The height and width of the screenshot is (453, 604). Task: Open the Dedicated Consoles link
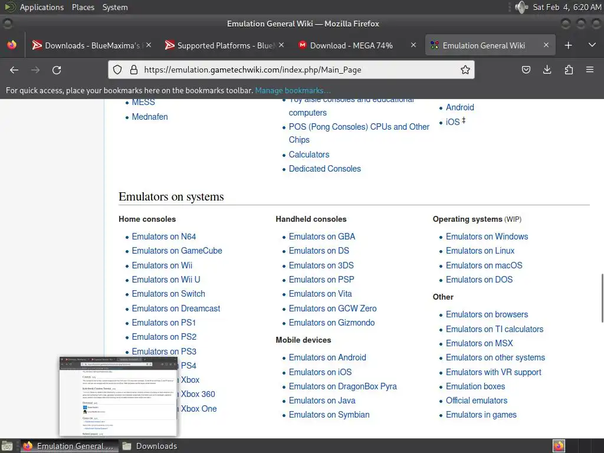click(325, 169)
